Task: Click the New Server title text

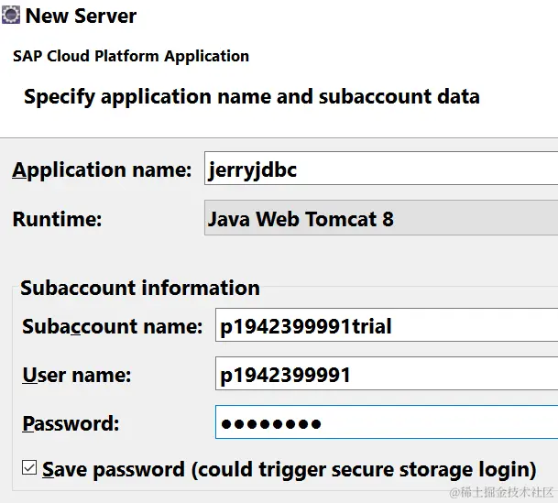Action: [81, 16]
